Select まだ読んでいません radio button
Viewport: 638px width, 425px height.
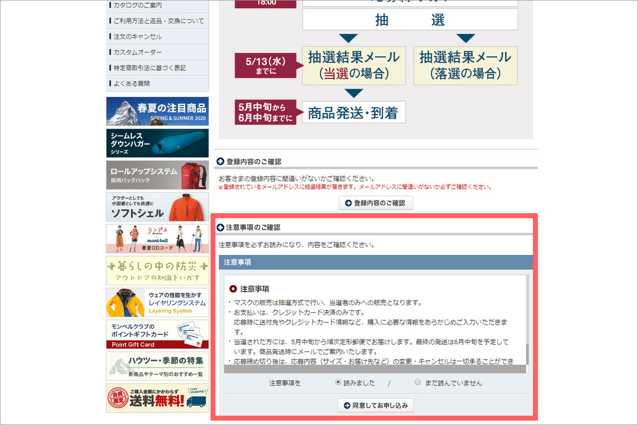(x=417, y=382)
